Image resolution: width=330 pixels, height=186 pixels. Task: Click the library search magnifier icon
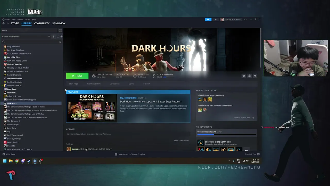[x=3, y=42]
